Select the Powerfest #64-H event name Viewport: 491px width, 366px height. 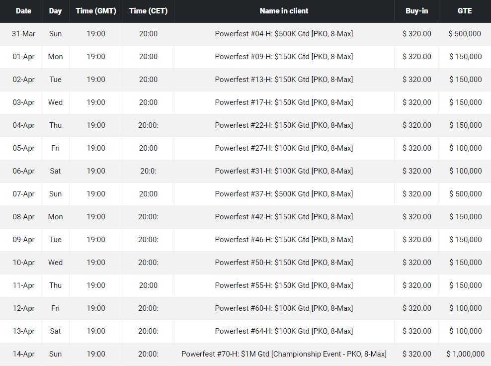[284, 331]
